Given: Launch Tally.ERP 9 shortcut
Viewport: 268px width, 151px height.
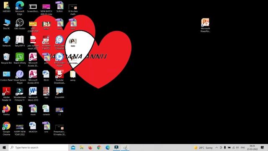Looking at the screenshot, I should [20, 41].
